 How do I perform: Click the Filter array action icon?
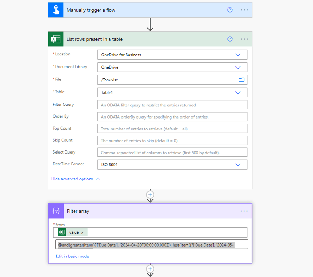click(x=56, y=211)
